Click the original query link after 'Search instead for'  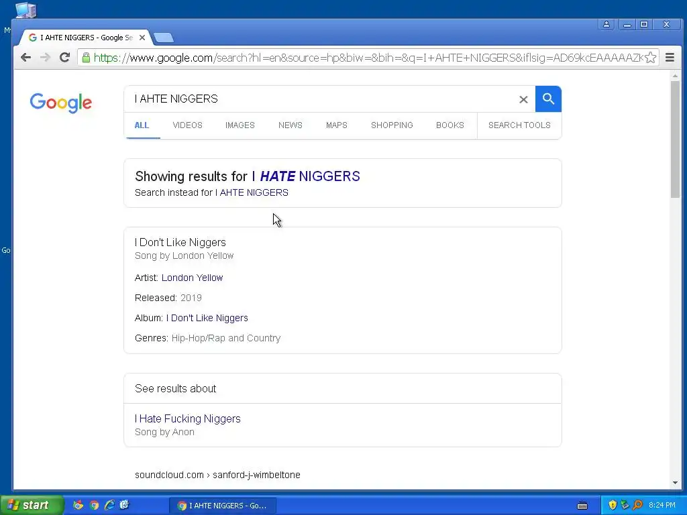[252, 192]
